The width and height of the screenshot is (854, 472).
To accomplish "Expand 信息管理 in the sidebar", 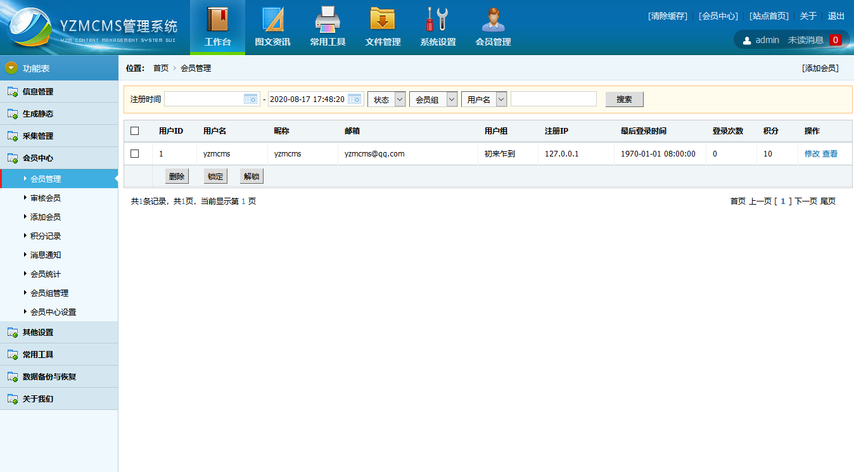I will (x=38, y=92).
